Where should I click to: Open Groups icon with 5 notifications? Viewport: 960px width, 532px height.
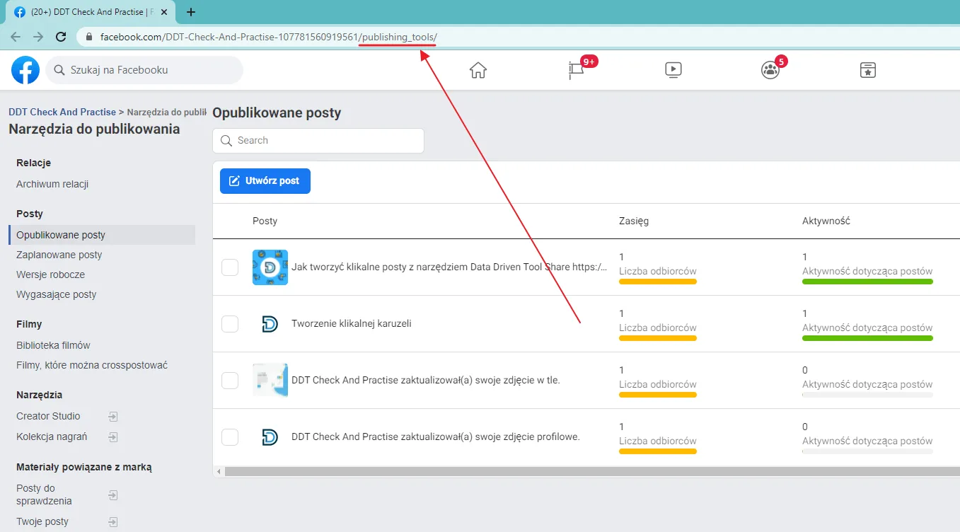[770, 70]
